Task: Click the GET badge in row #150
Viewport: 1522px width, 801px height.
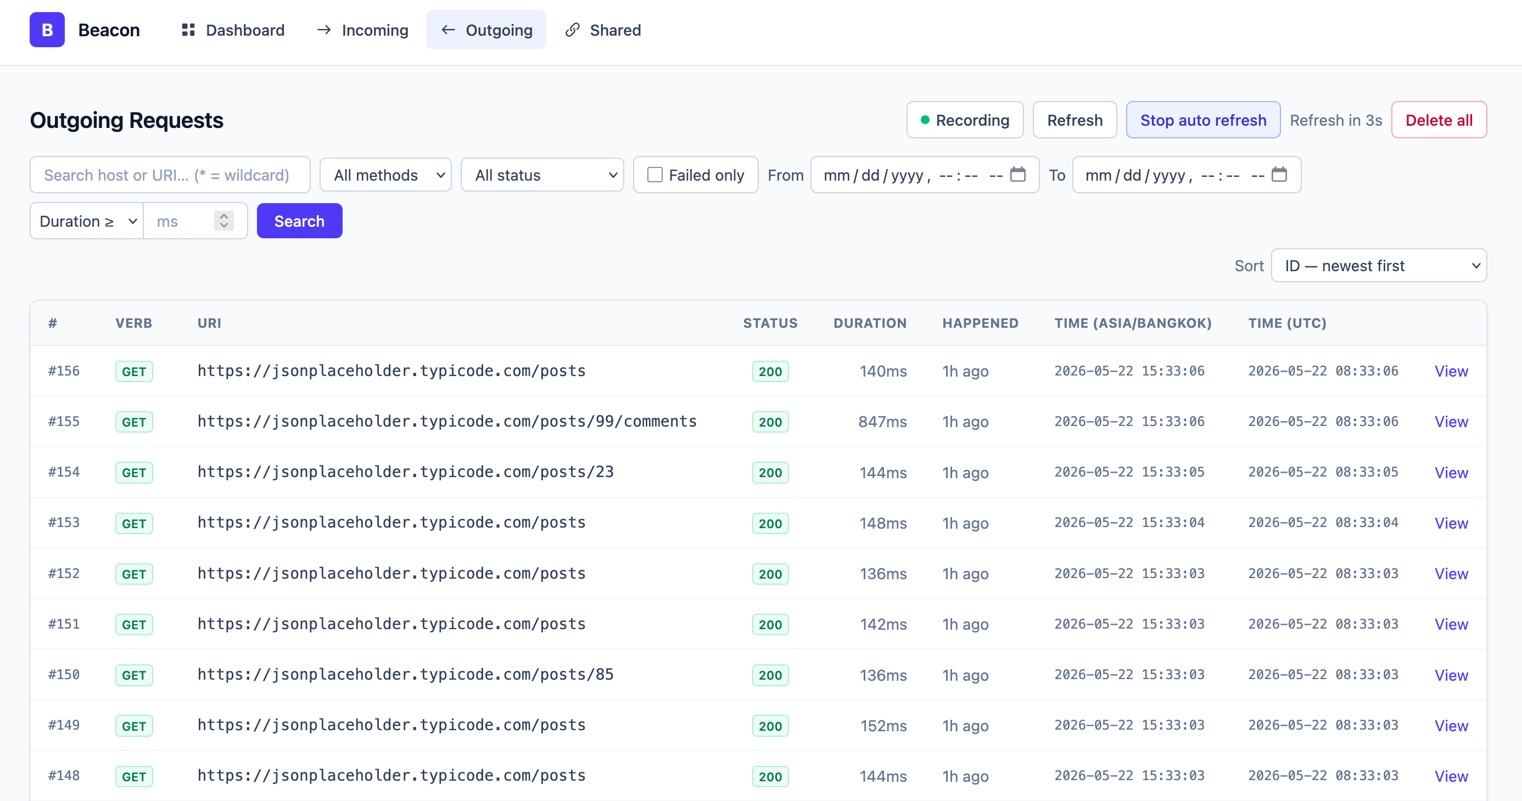Action: [134, 675]
